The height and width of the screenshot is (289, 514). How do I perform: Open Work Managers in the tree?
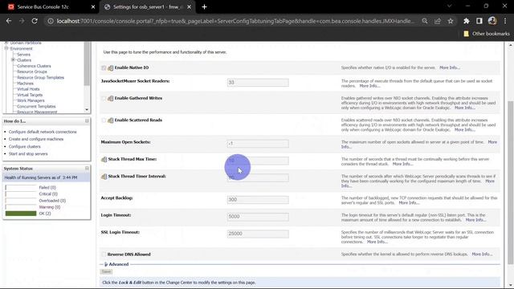pyautogui.click(x=31, y=100)
